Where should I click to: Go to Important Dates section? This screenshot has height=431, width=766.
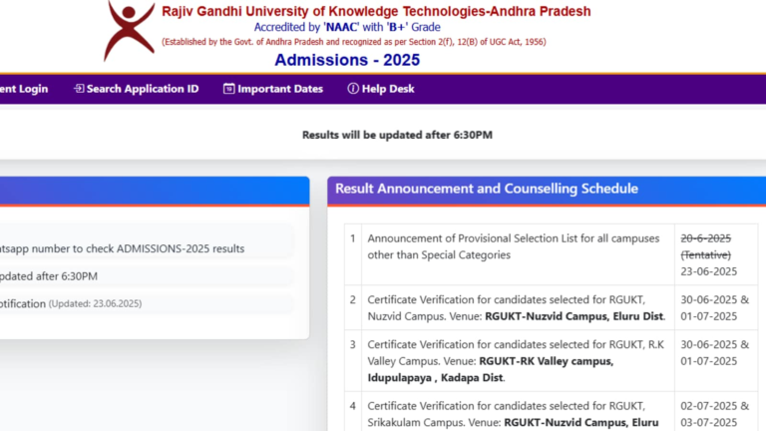point(280,89)
